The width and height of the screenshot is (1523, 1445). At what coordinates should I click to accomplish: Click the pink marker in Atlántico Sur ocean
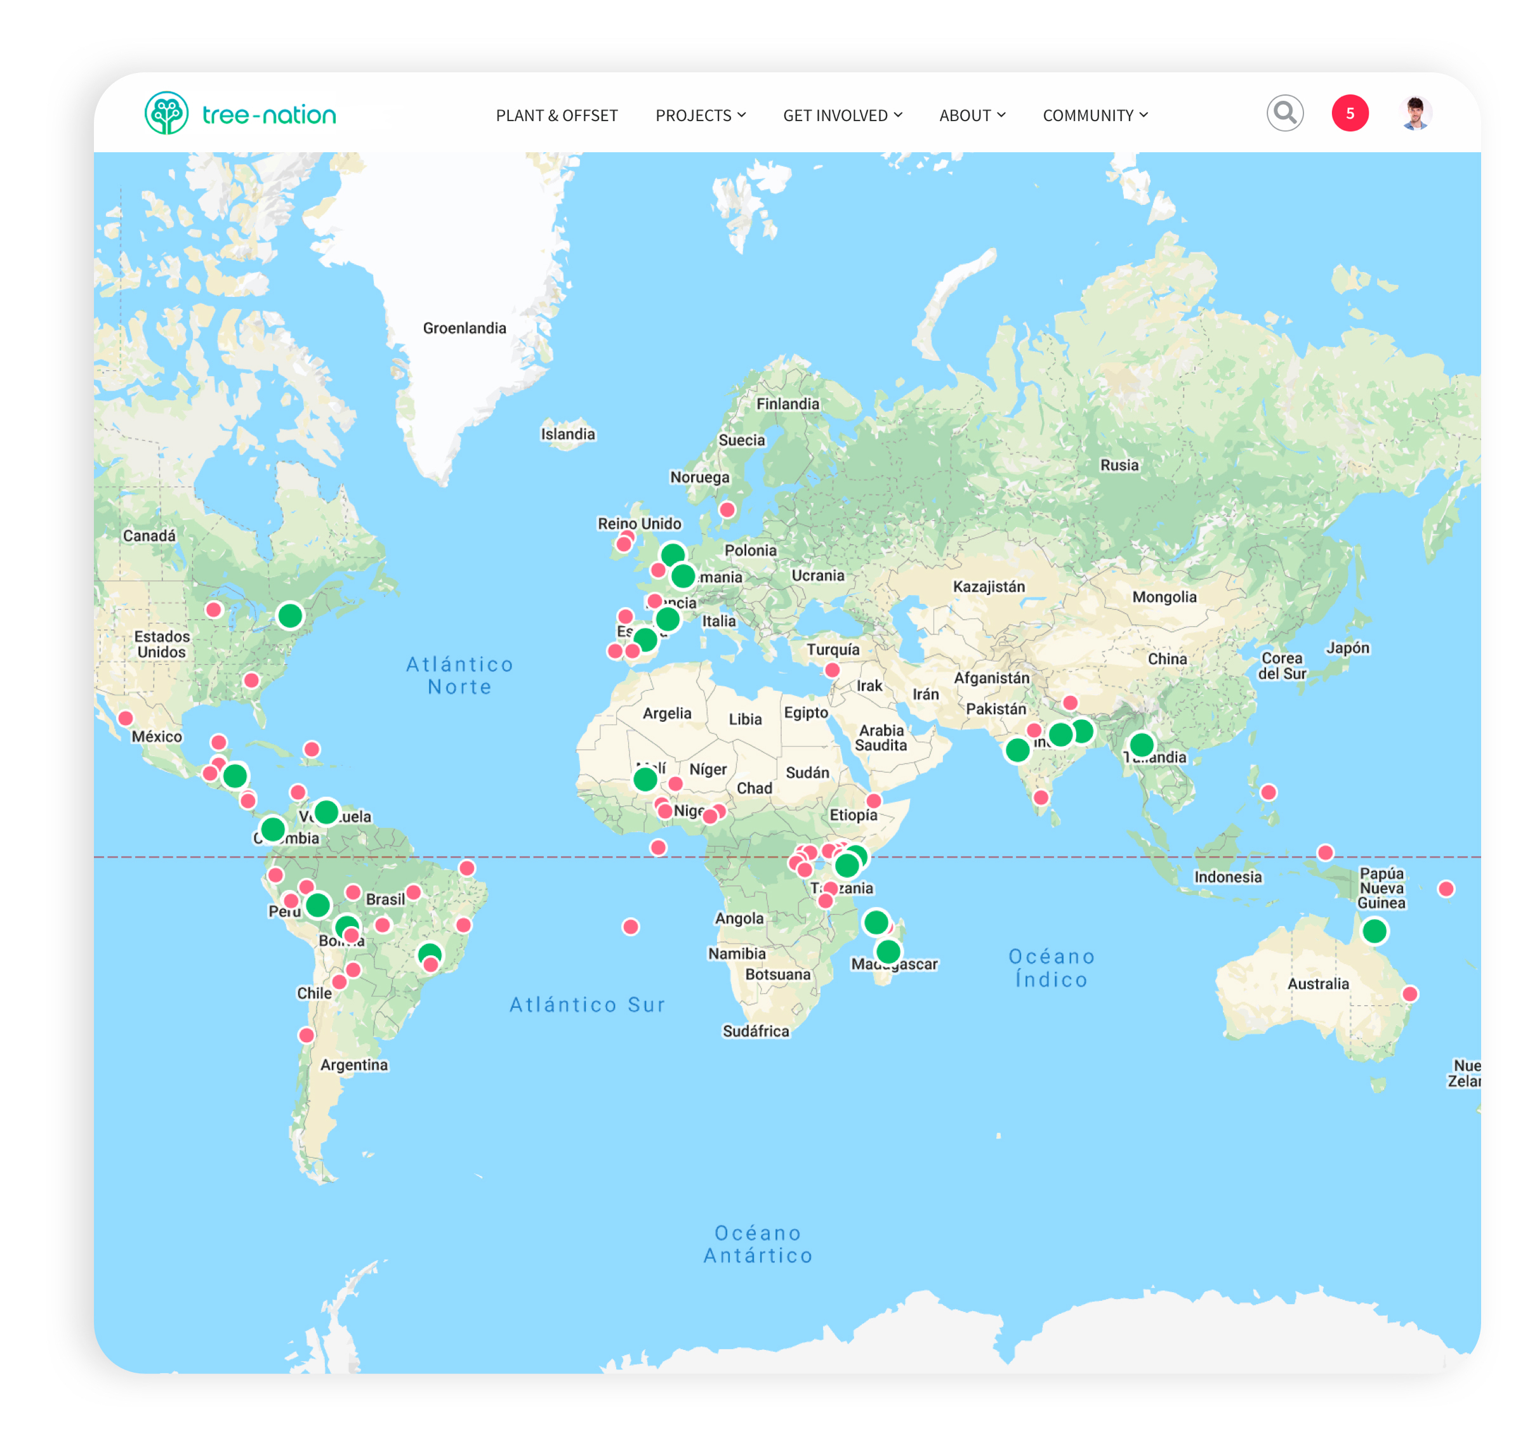tap(631, 927)
